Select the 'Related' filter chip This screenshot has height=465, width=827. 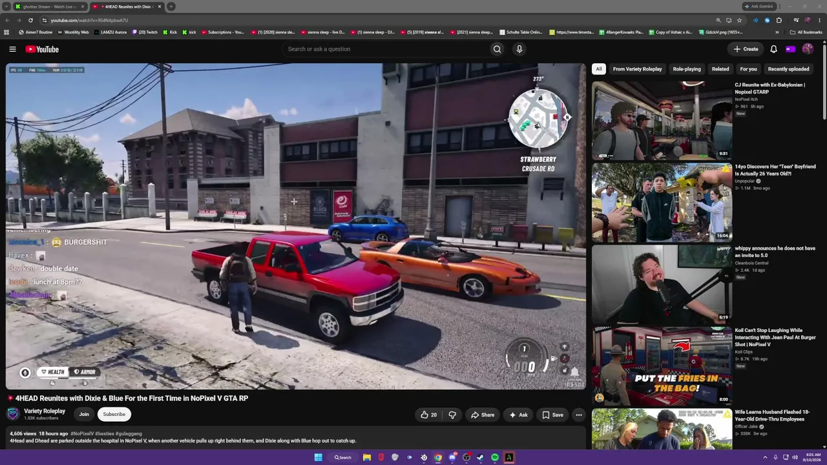click(720, 69)
